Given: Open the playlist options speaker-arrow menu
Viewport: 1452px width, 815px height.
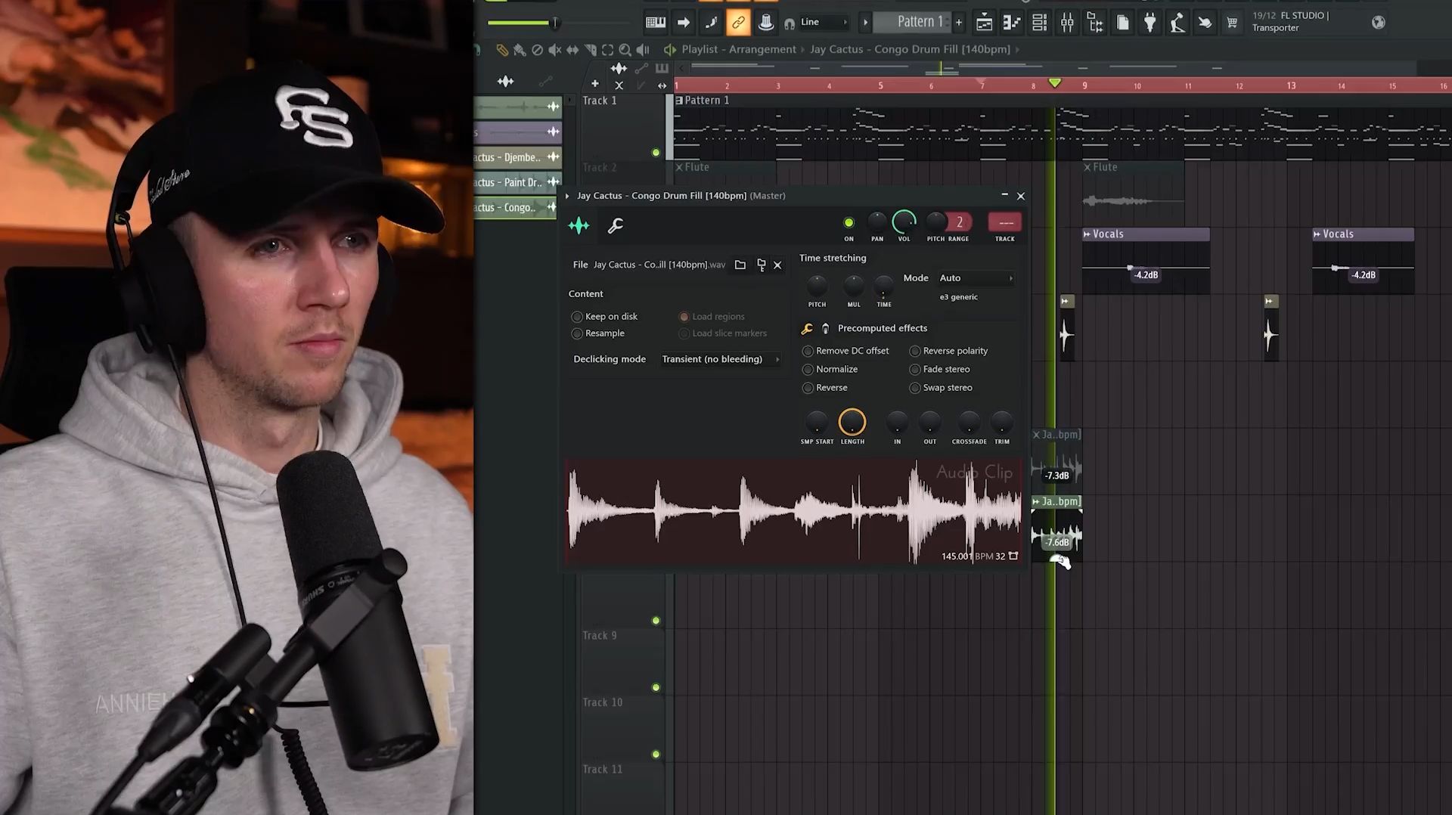Looking at the screenshot, I should click(x=669, y=50).
